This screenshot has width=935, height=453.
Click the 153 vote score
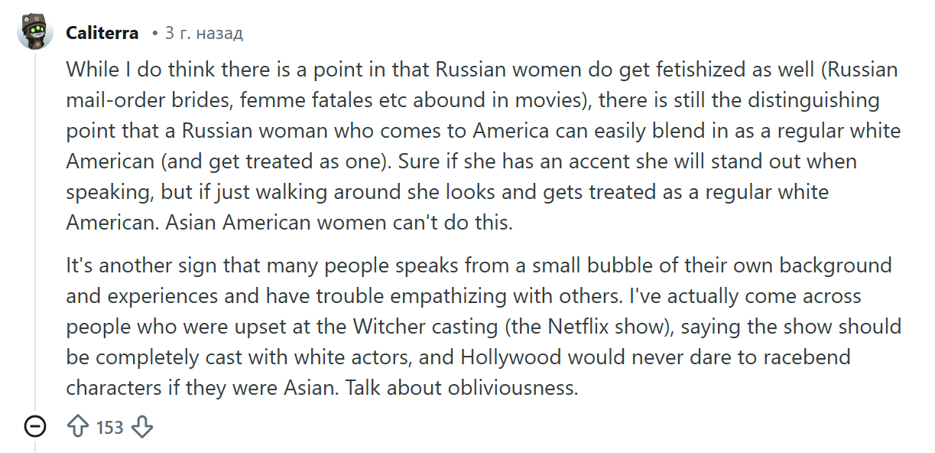click(x=110, y=427)
